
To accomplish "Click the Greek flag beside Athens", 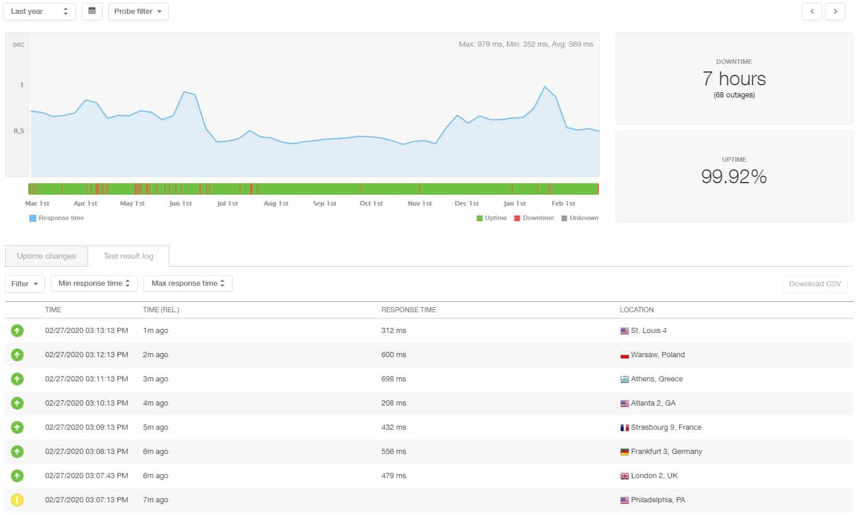I will pos(624,380).
